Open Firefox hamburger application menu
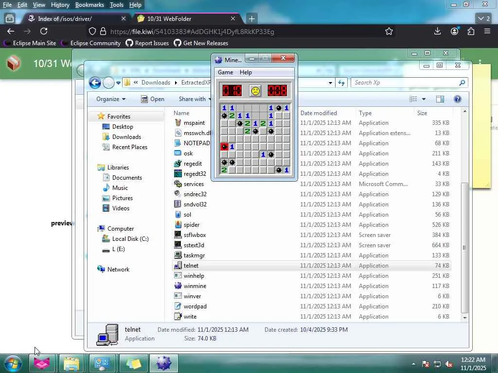The height and width of the screenshot is (373, 498). click(487, 31)
